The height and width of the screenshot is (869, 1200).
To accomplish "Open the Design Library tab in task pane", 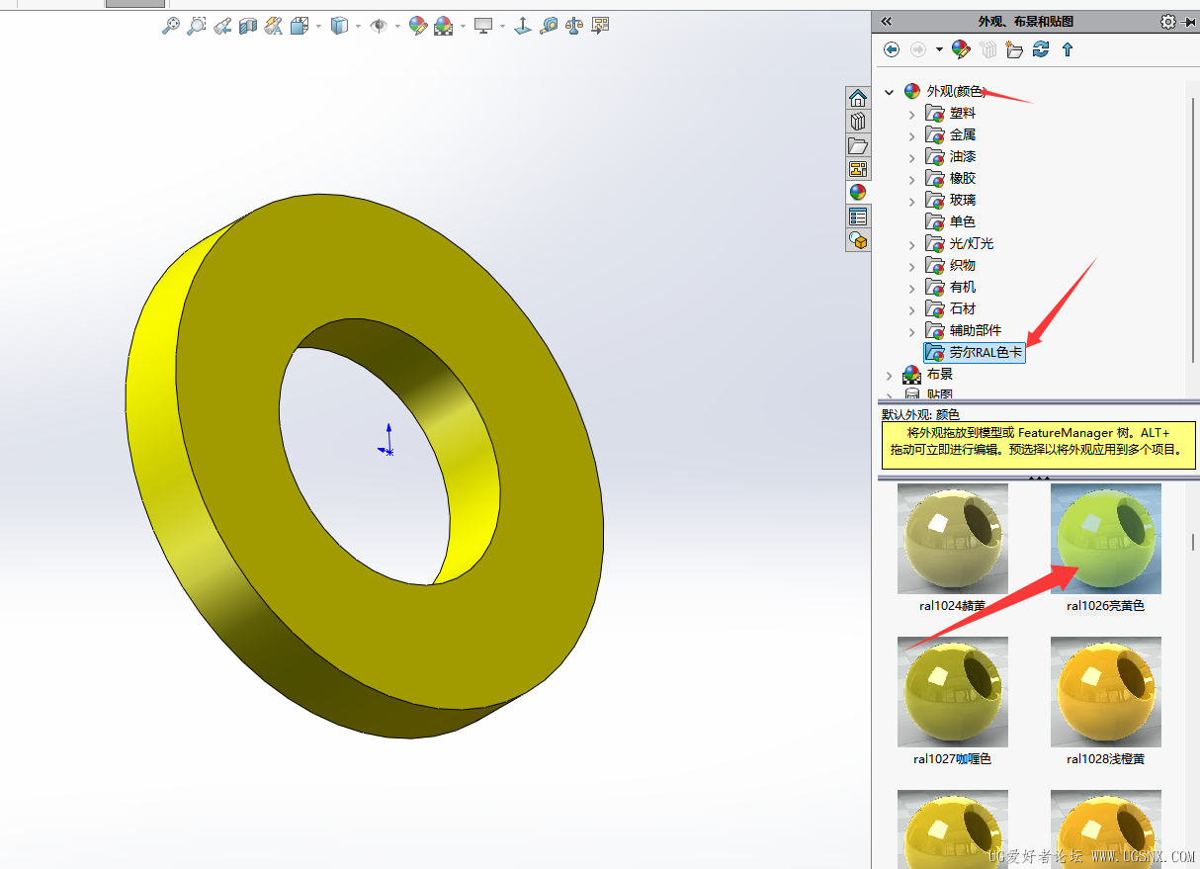I will 857,122.
